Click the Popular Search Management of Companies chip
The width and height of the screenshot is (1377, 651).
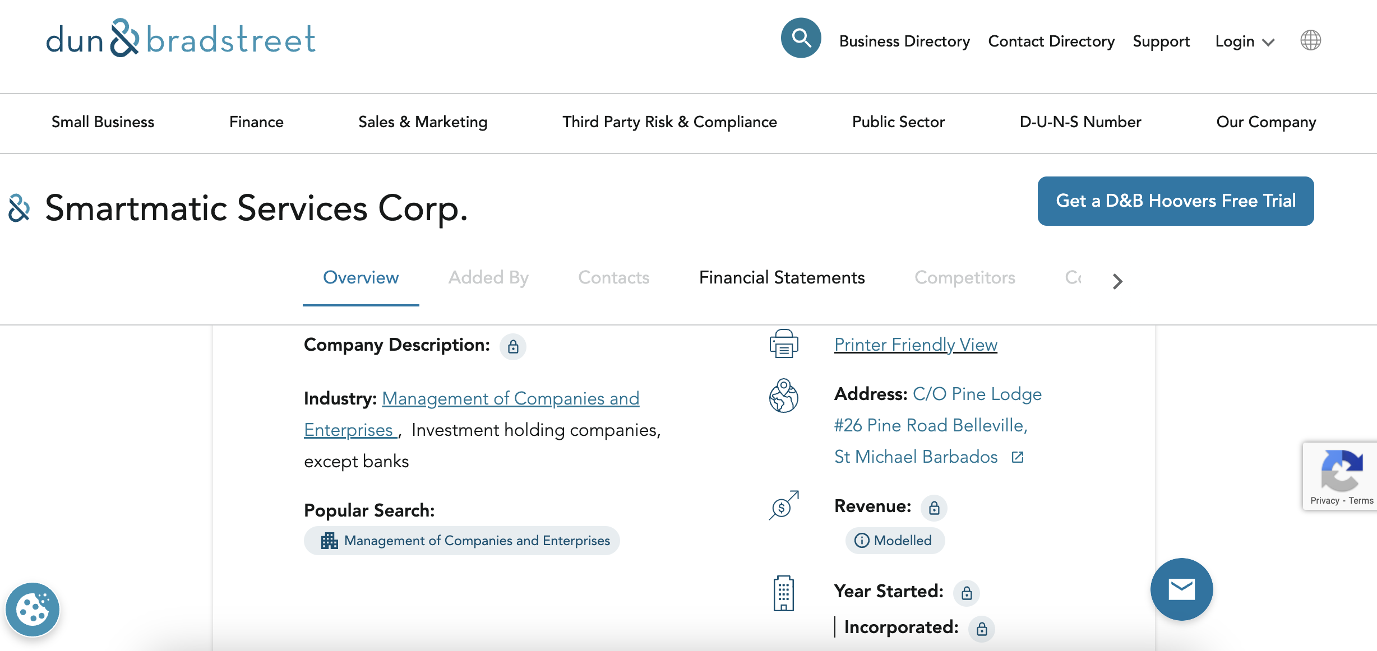[462, 541]
